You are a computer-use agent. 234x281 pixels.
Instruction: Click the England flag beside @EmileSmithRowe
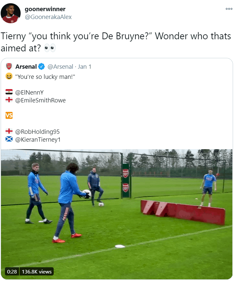pyautogui.click(x=9, y=100)
